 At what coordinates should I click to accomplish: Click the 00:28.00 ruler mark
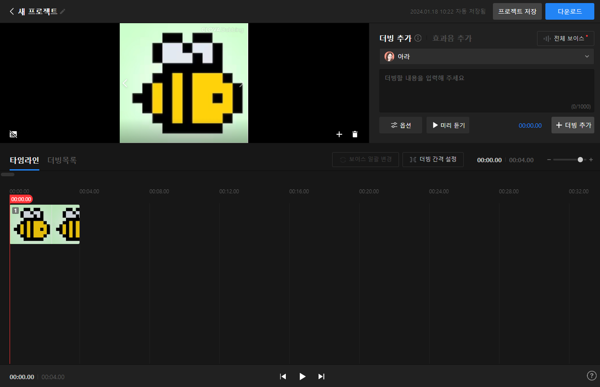point(509,192)
